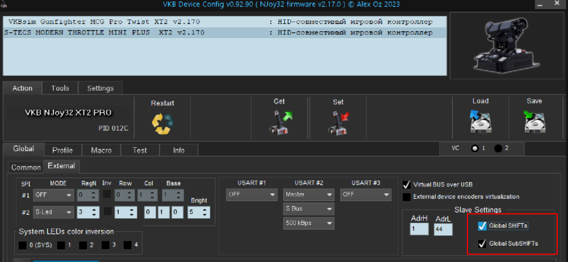Switch to the Macro tab
The height and width of the screenshot is (262, 568).
[x=102, y=150]
